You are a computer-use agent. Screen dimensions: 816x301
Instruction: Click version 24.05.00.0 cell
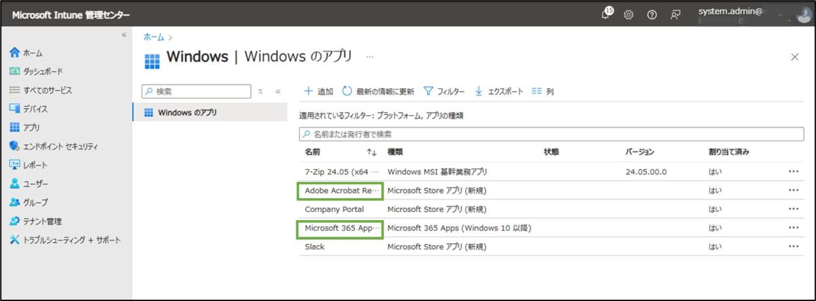[646, 172]
